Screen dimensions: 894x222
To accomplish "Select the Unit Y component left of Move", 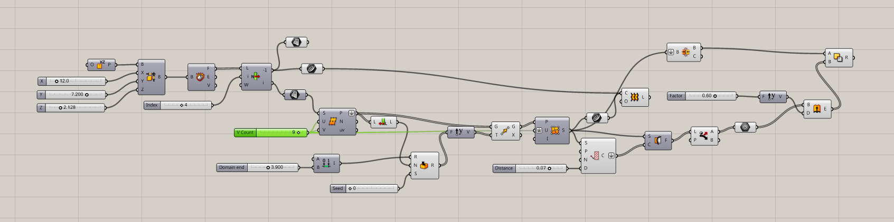I will click(460, 132).
